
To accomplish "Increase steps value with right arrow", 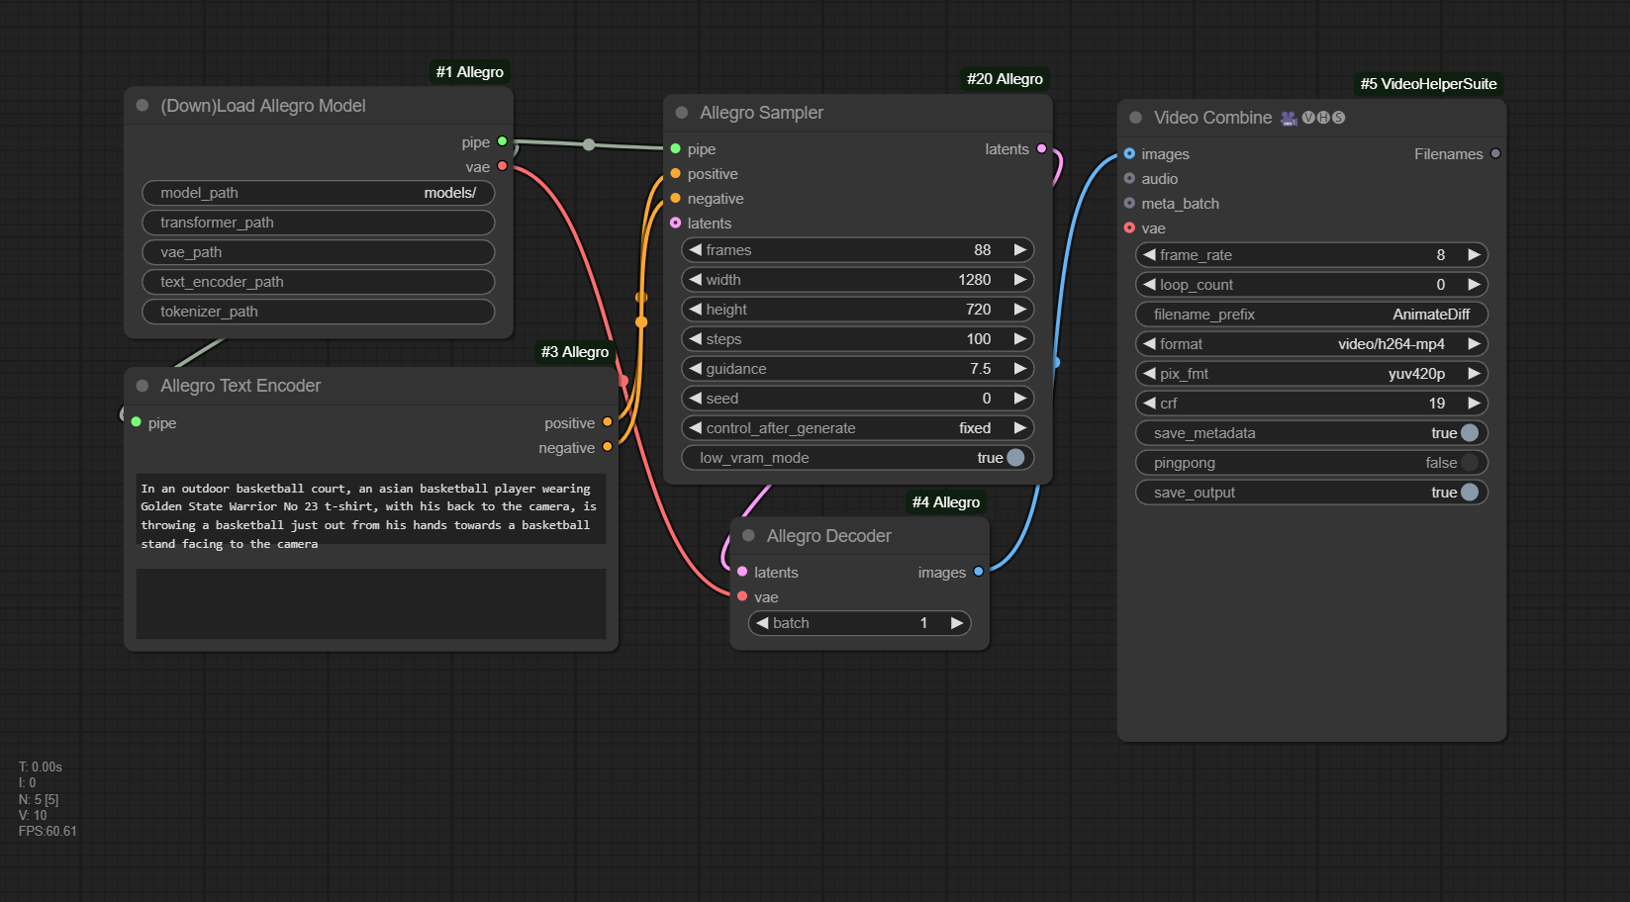I will [x=1019, y=339].
